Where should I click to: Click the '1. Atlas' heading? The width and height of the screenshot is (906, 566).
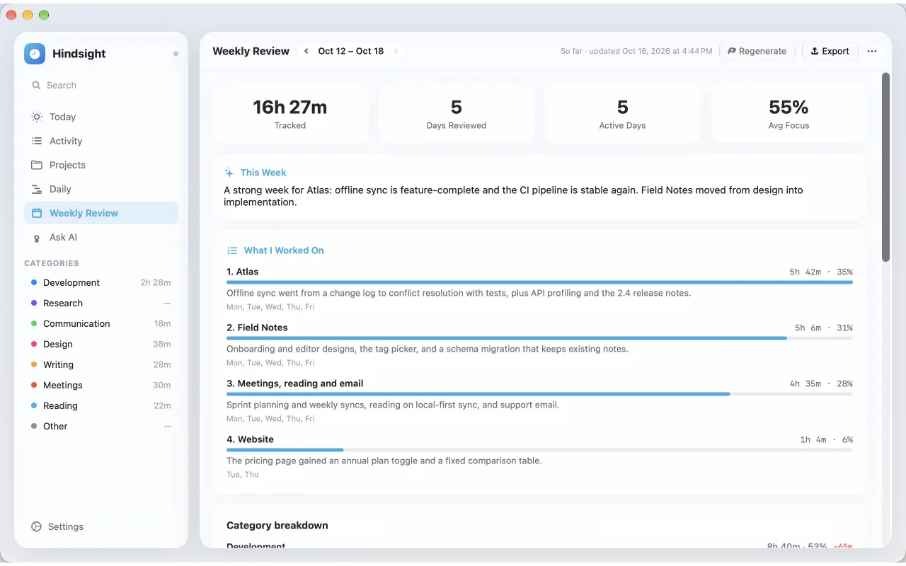243,272
